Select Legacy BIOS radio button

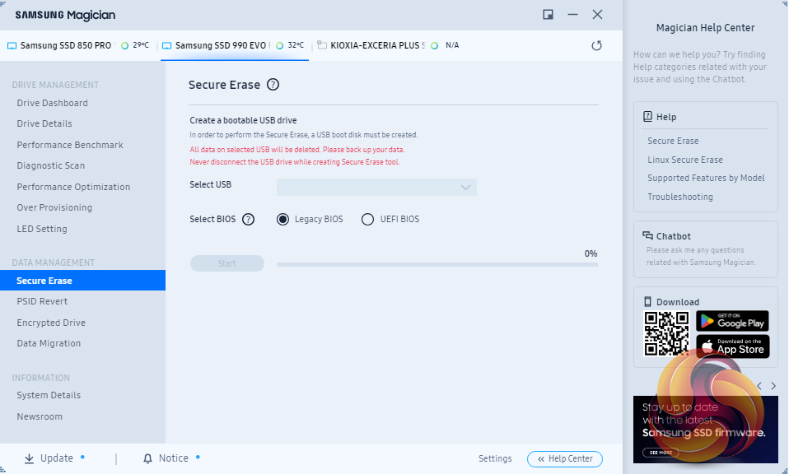(x=282, y=219)
